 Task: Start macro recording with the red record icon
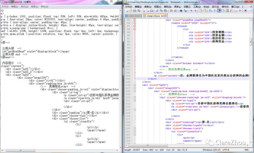tap(245, 11)
